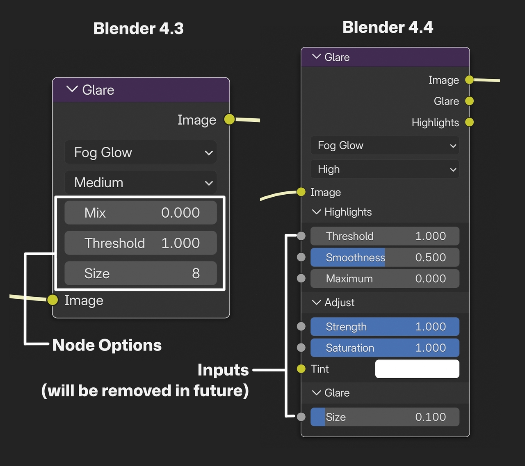Viewport: 525px width, 466px height.
Task: Click the Threshold input socket in the 4.4 node
Action: tap(301, 236)
